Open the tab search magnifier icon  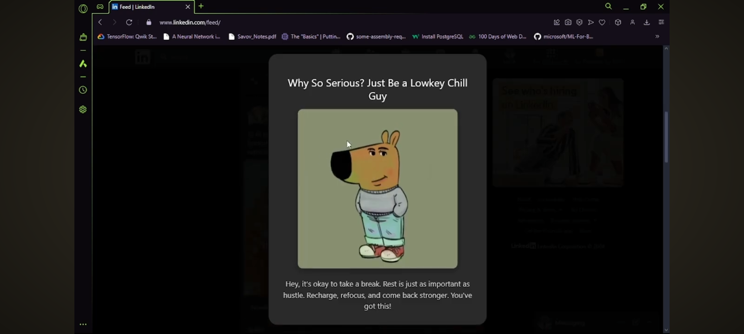tap(608, 6)
